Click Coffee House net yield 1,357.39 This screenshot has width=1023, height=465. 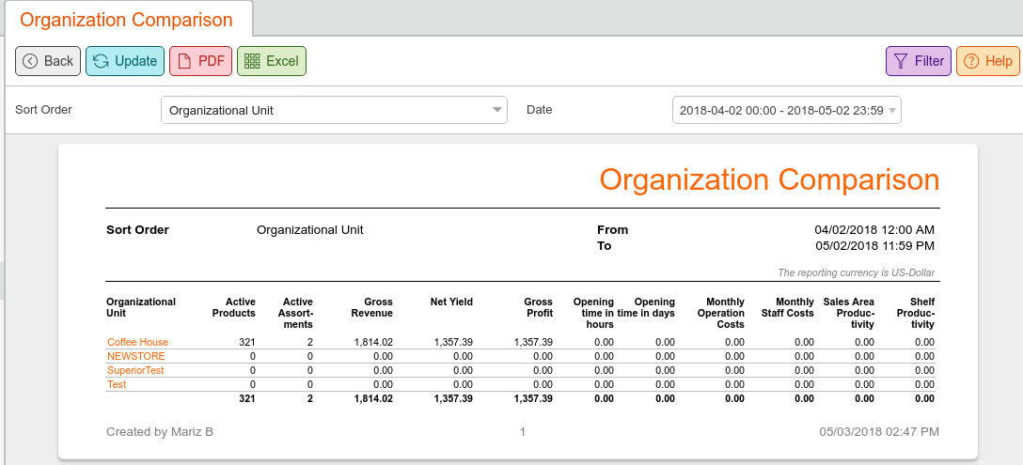click(453, 342)
